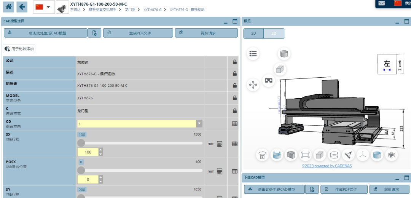411x198 pixels.
Task: Select the XYTH876-G1-100-200-50-M-C table value
Action: (x=102, y=86)
